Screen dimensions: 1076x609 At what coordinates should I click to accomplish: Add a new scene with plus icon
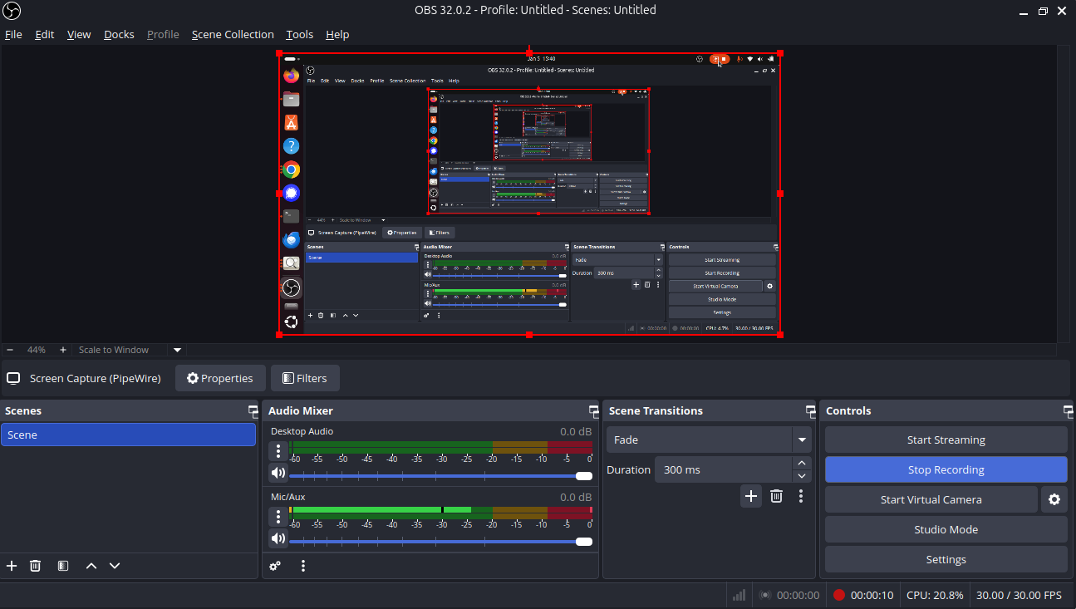click(x=12, y=566)
